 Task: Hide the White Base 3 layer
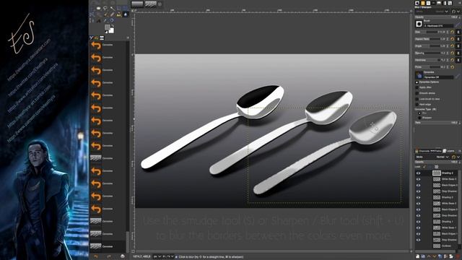pos(419,179)
